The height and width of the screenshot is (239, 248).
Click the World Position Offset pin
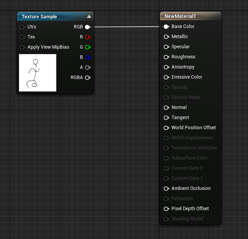click(166, 128)
